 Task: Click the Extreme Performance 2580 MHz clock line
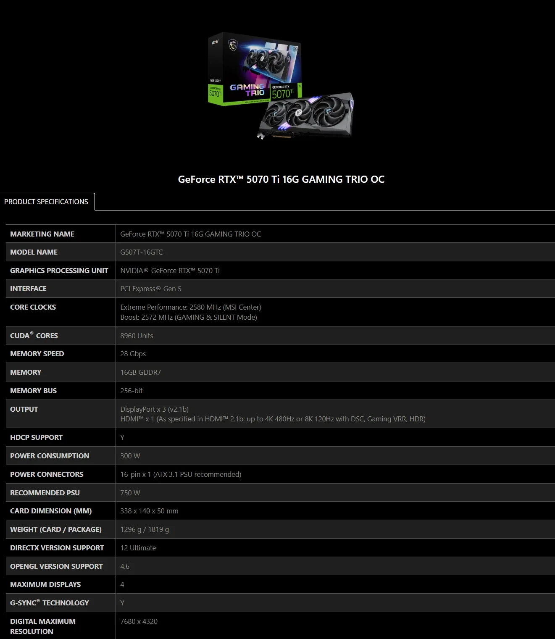pyautogui.click(x=190, y=307)
